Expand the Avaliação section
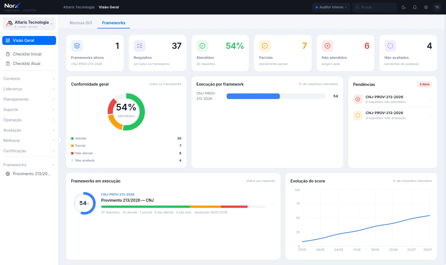This screenshot has width=446, height=265. click(x=29, y=130)
